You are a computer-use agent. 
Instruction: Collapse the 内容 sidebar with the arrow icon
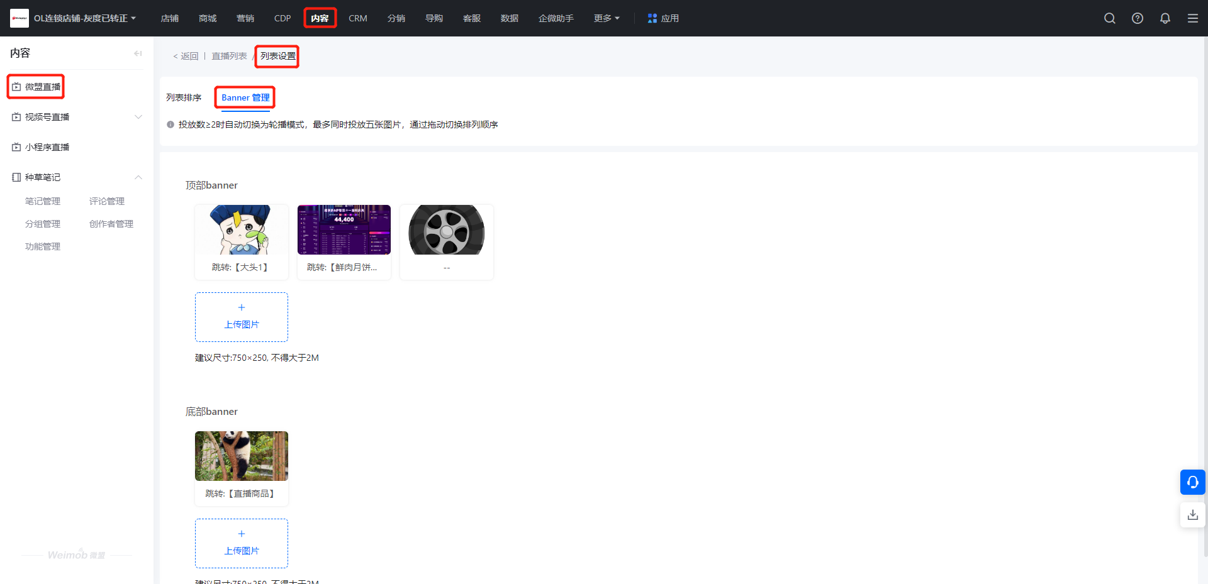tap(138, 53)
